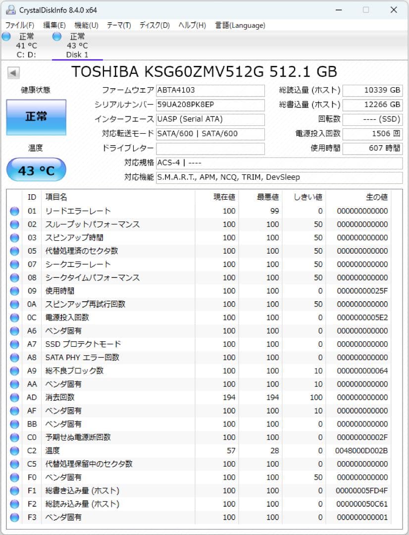Open the ファイル(F) menu
This screenshot has height=535, width=409.
point(19,25)
